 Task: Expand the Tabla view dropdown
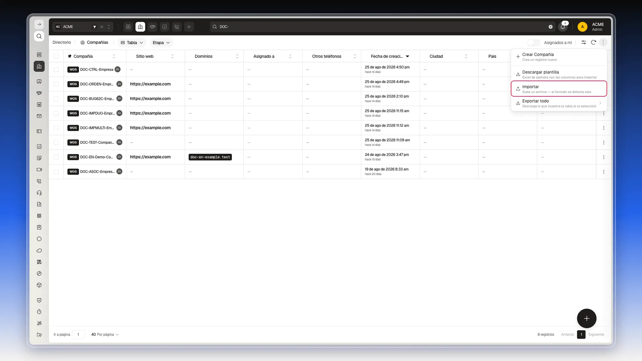132,42
